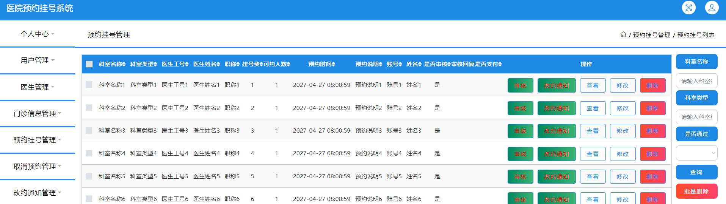Screen dimensions: 726x204
Task: Open 预约挂号列表 breadcrumb link
Action: tap(696, 35)
